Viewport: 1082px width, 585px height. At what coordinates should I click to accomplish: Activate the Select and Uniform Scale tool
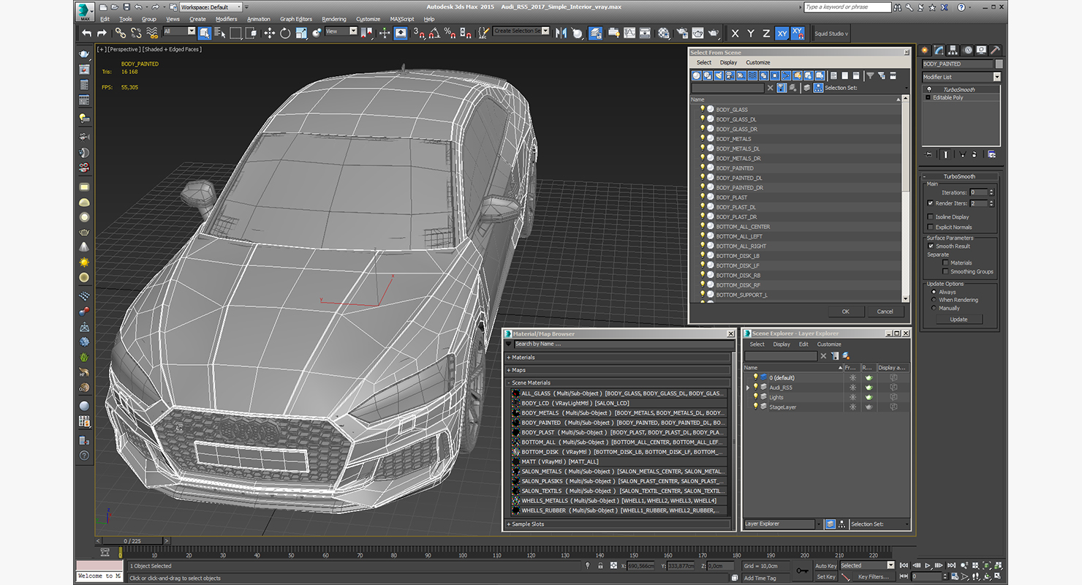[x=300, y=33]
